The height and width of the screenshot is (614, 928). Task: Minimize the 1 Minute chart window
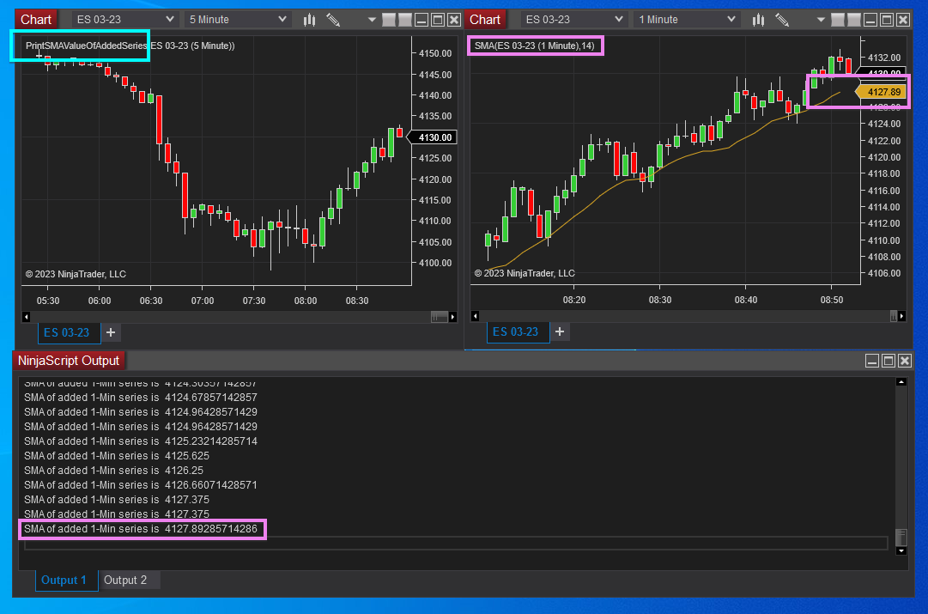click(870, 20)
